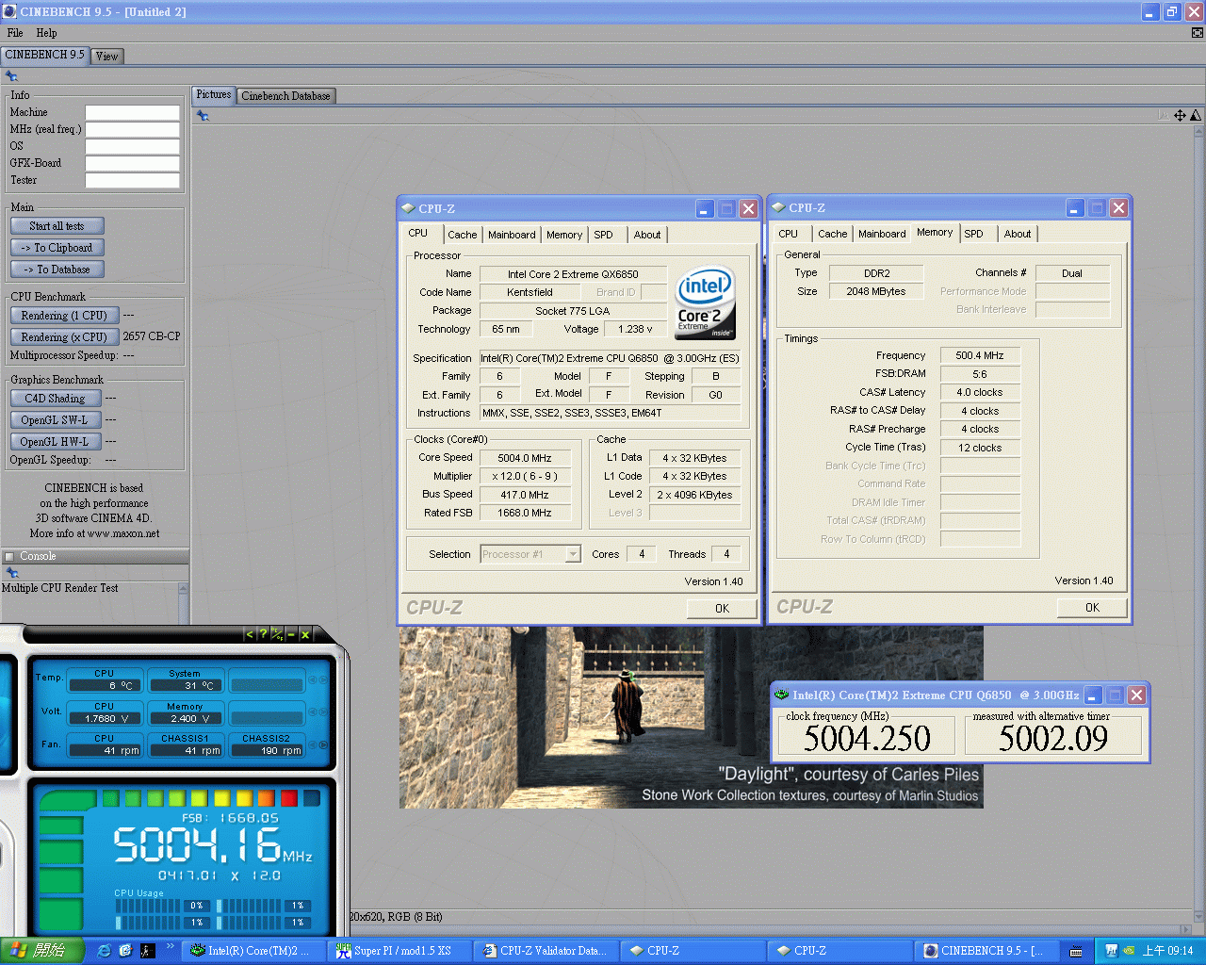Screen dimensions: 1206x965
Task: Click the pin icon under CINEBENCH 9.5 tab
Action: click(x=11, y=76)
